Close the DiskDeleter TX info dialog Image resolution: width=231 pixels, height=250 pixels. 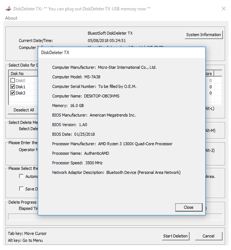188,207
